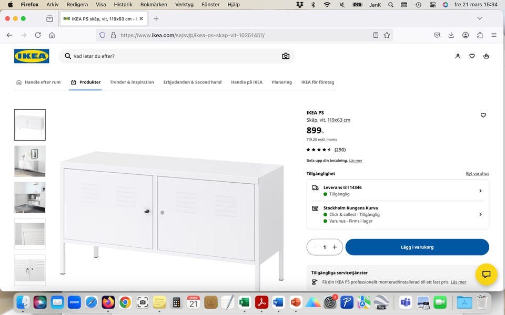Open Firefox downloads panel
The width and height of the screenshot is (505, 315).
[x=451, y=35]
